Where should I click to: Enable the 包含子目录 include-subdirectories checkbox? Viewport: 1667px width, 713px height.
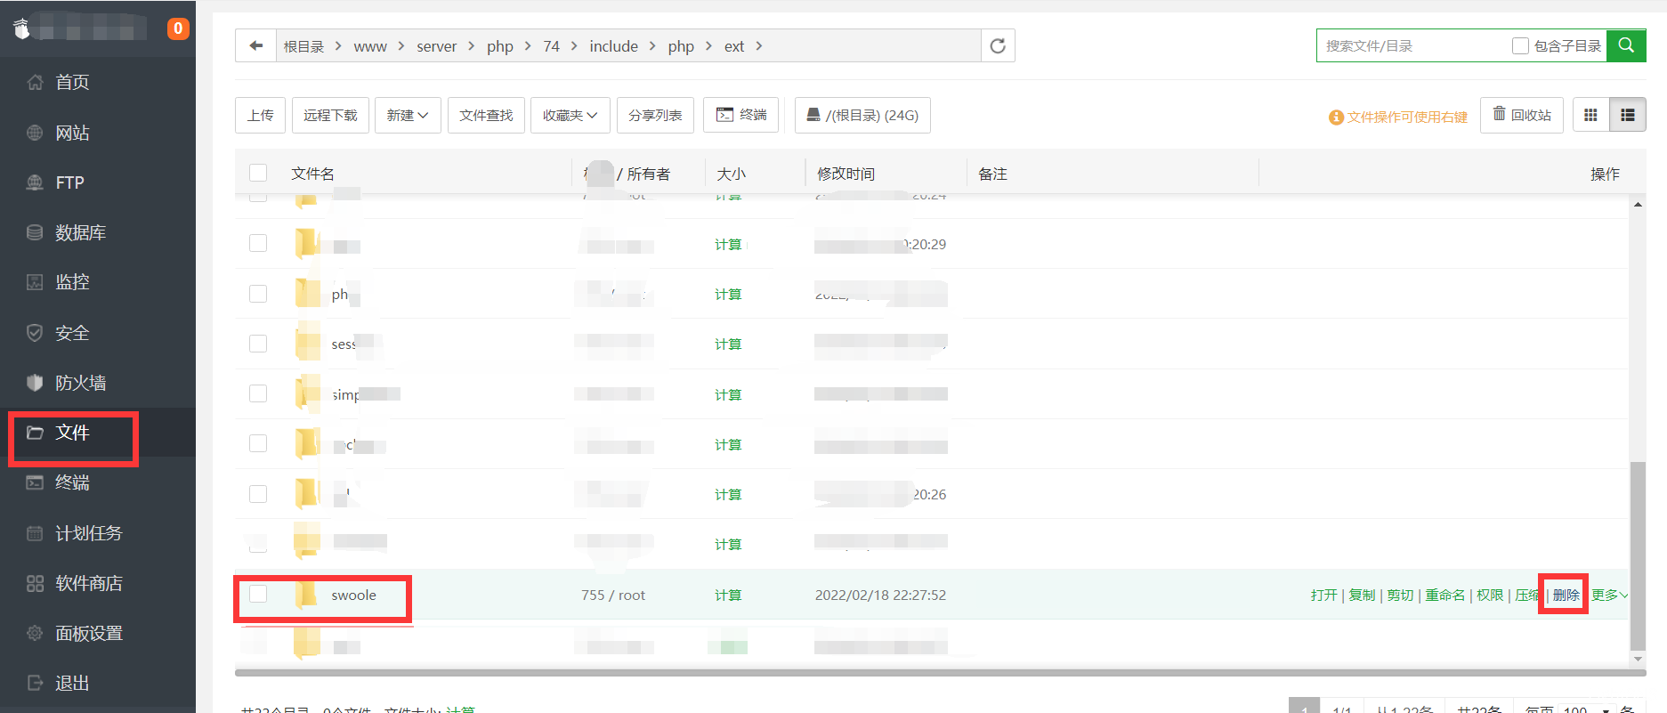(x=1520, y=45)
